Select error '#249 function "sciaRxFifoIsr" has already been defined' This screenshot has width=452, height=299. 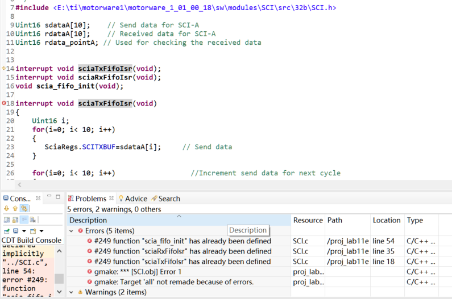[x=183, y=251]
